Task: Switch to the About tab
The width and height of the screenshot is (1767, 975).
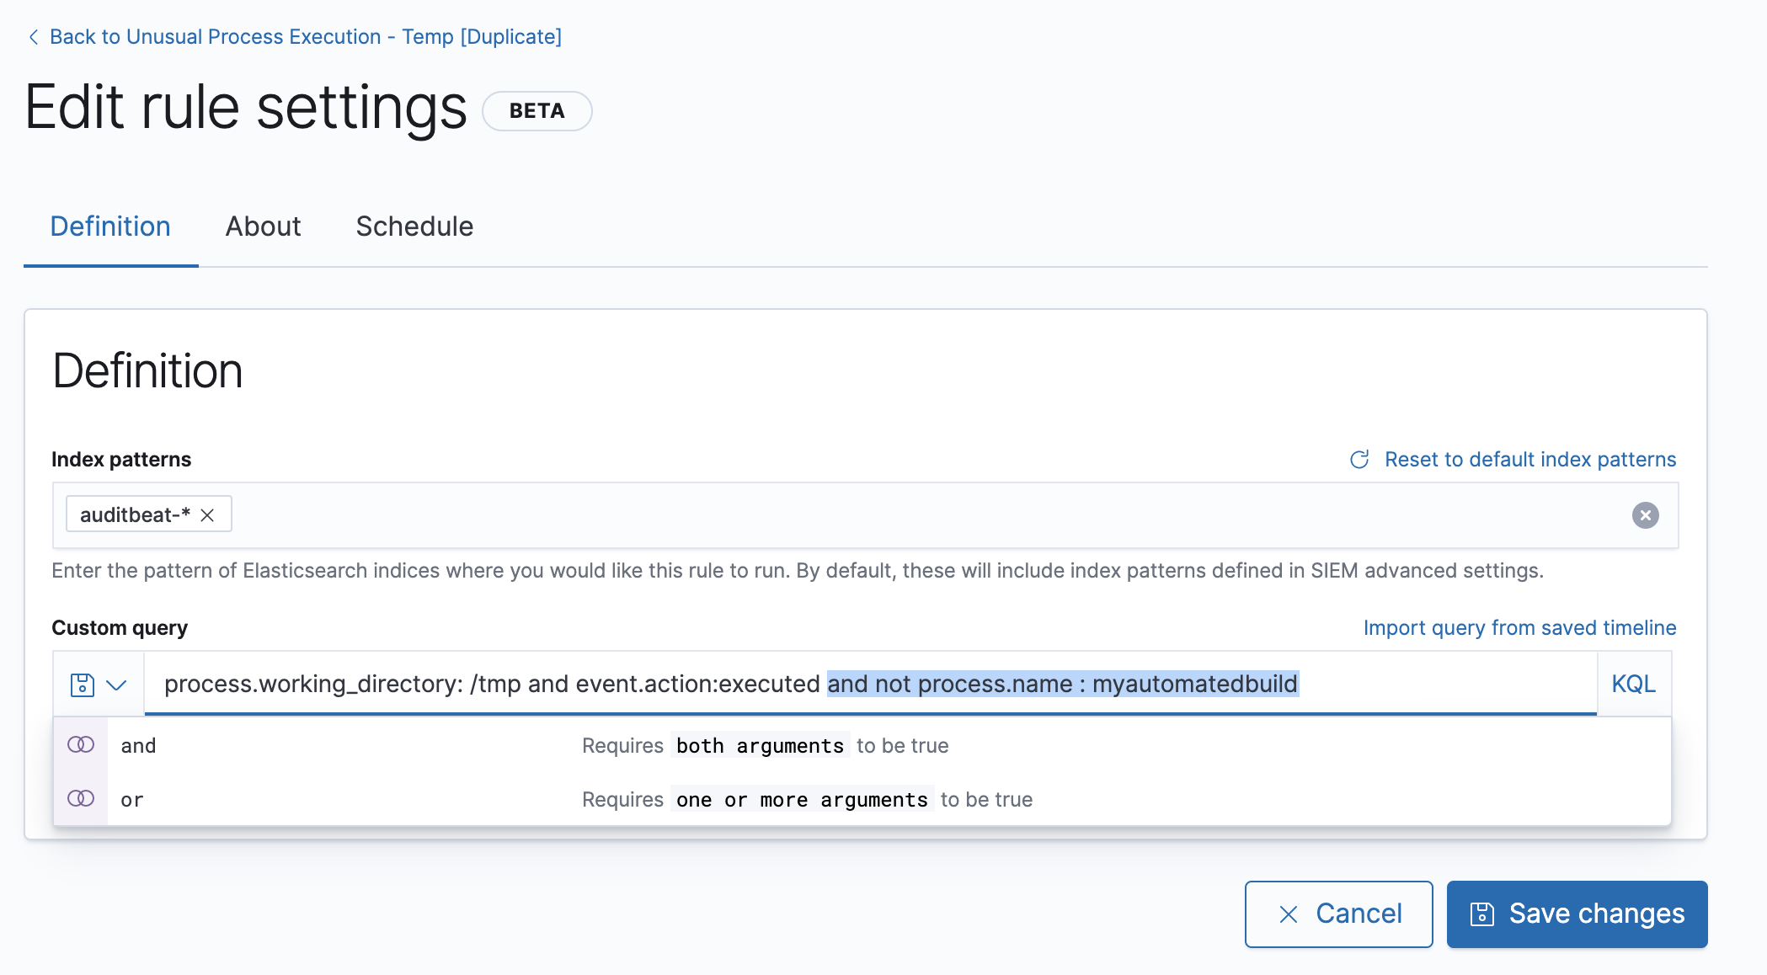Action: pos(263,226)
